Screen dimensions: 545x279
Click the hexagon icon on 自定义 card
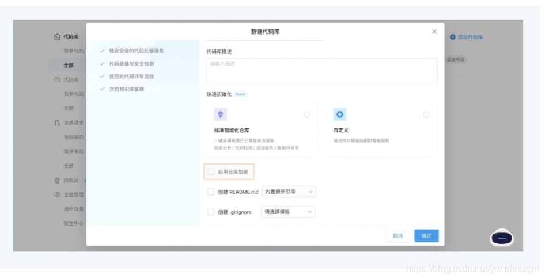[339, 114]
